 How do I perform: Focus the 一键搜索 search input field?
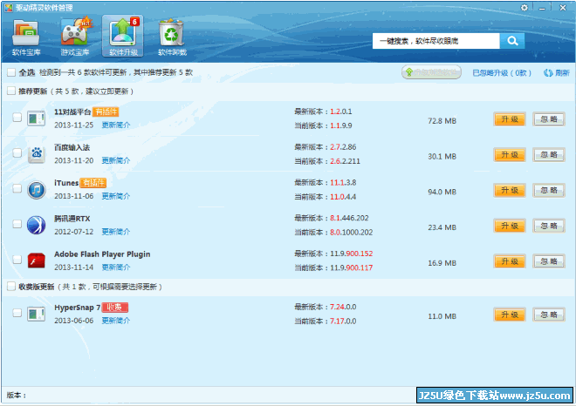tap(436, 41)
